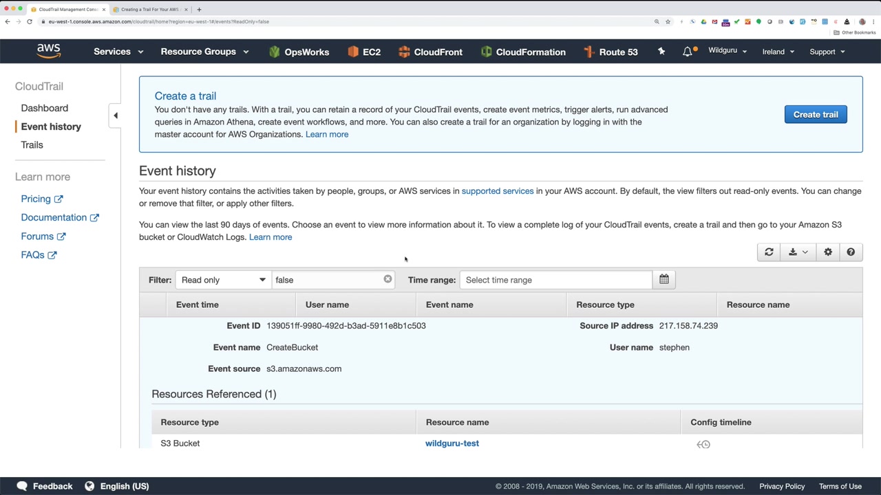Open Privacy Policy link
Screen dimensions: 881x495
pyautogui.click(x=782, y=486)
